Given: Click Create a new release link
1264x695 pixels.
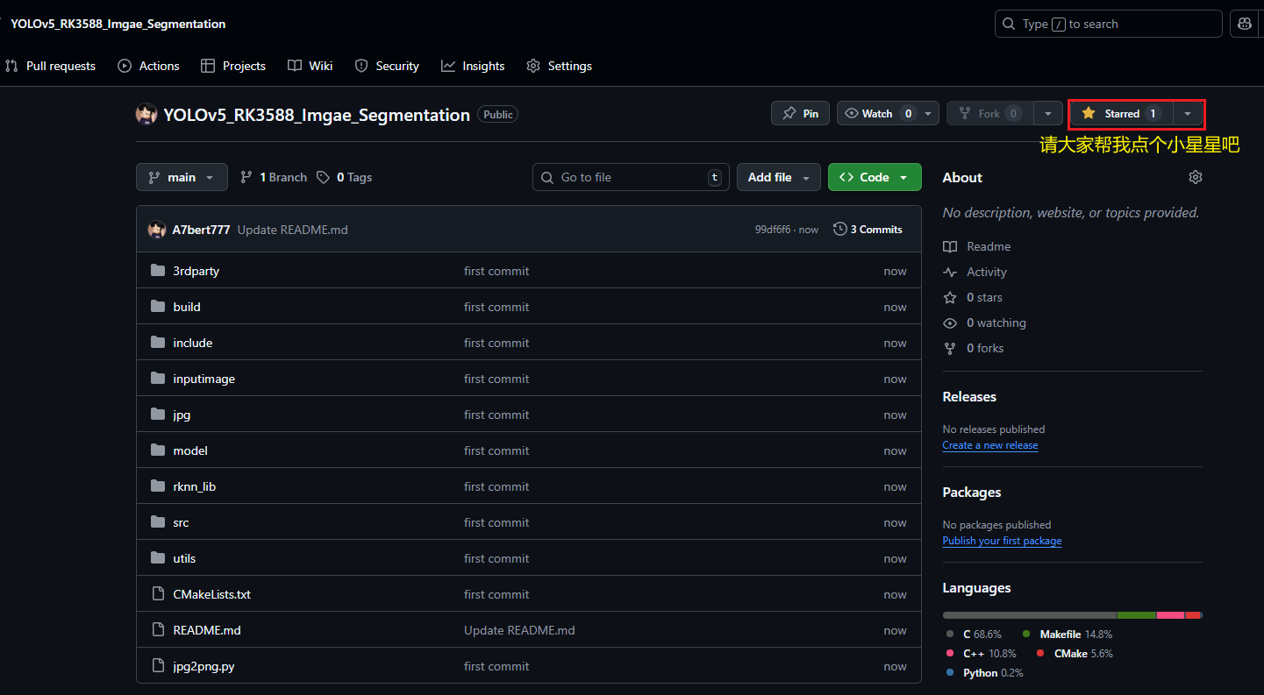Looking at the screenshot, I should pos(990,445).
